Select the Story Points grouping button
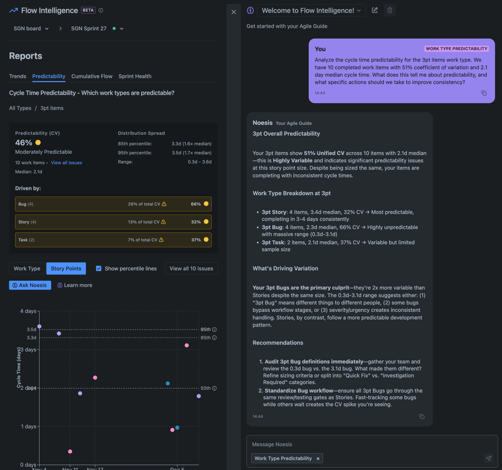Image resolution: width=502 pixels, height=470 pixels. [66, 268]
